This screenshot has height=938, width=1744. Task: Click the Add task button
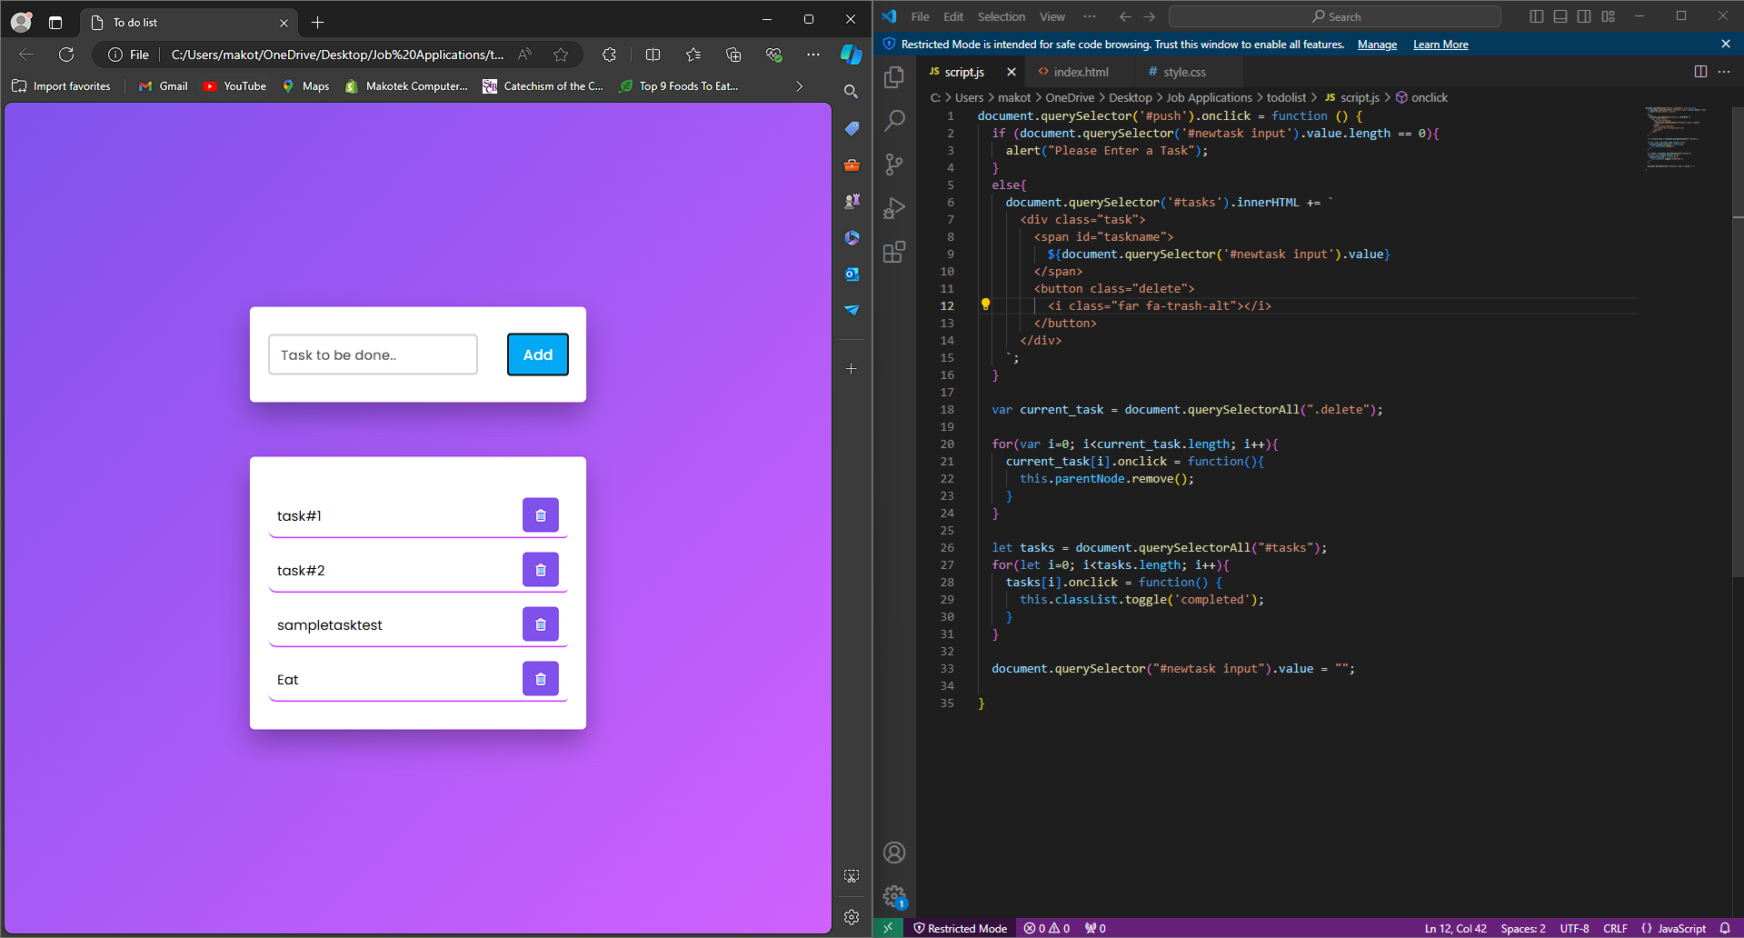(537, 354)
